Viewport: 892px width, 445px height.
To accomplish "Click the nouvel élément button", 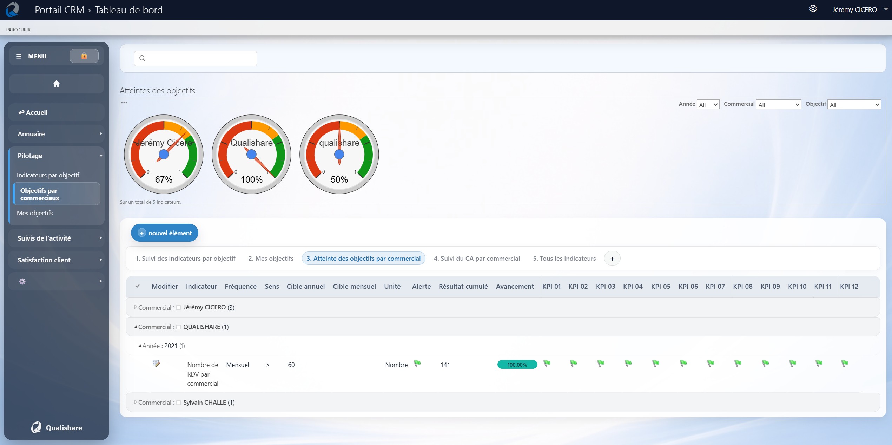I will click(165, 233).
